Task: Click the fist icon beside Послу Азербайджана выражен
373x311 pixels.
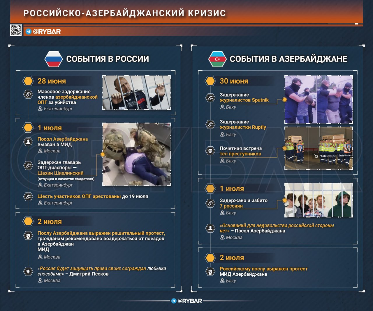Action: pos(28,236)
